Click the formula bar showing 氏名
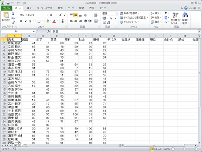This screenshot has height=152, width=202. coord(124,31)
